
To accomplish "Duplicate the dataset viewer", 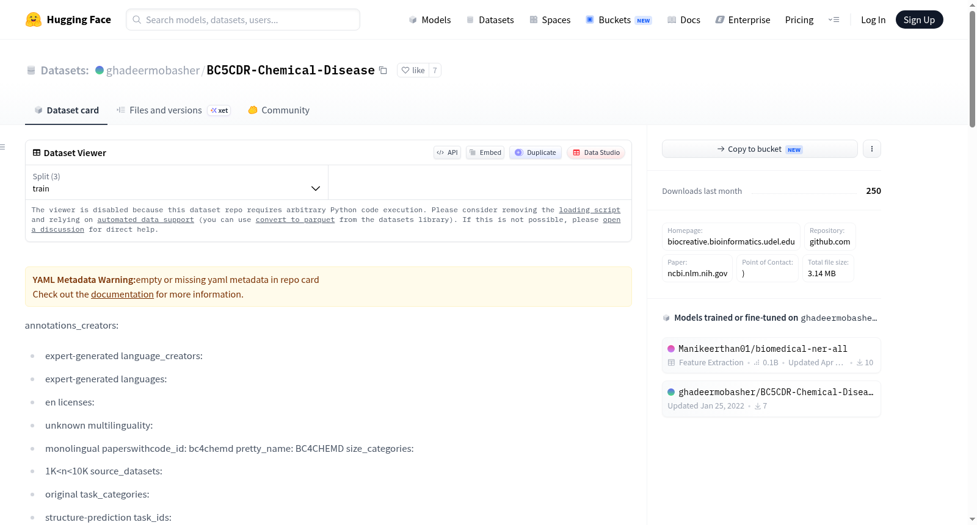I will [x=536, y=152].
